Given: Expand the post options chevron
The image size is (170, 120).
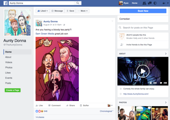Looking at the screenshot, I should coord(112,21).
